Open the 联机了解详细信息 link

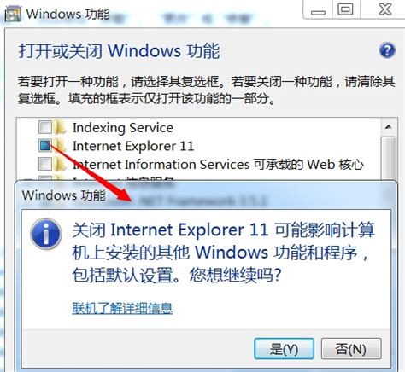tap(122, 308)
